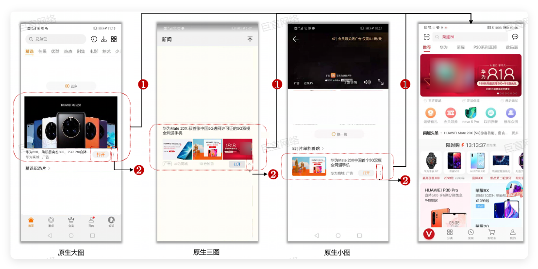Go back with the video player arrow
The image size is (538, 269).
(295, 39)
